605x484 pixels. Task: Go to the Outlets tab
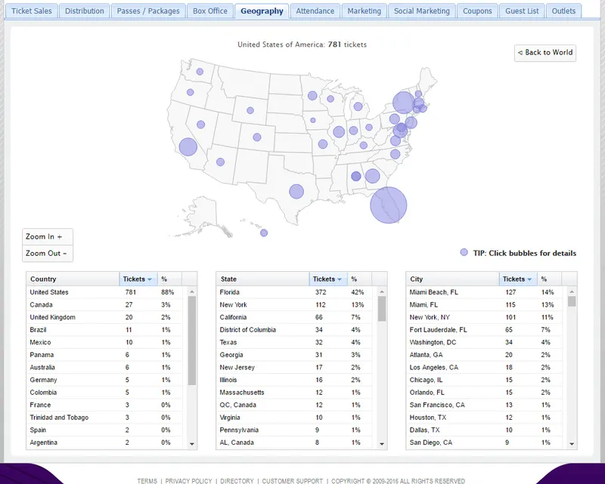click(x=563, y=11)
